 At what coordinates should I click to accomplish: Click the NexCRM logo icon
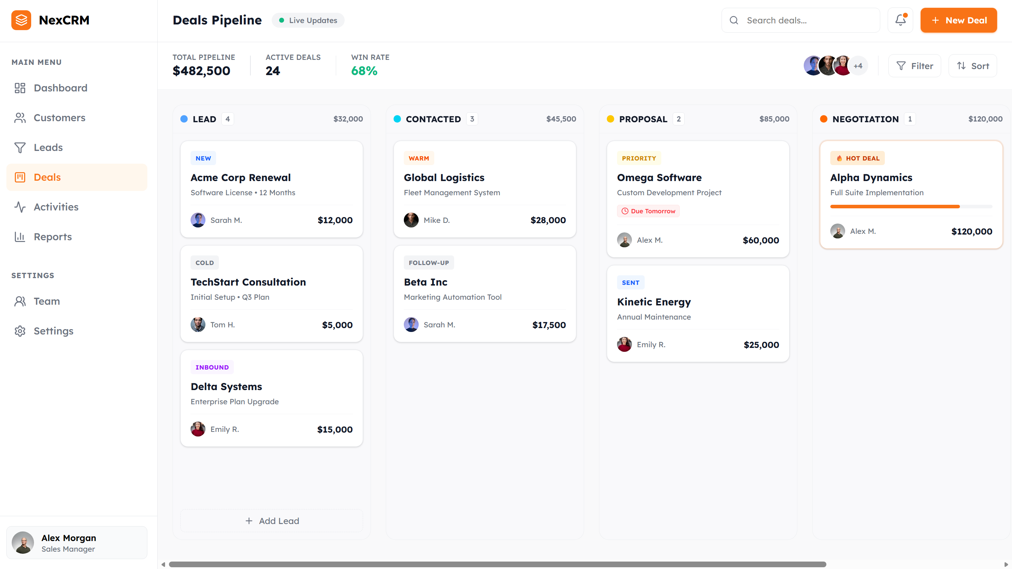(x=21, y=20)
